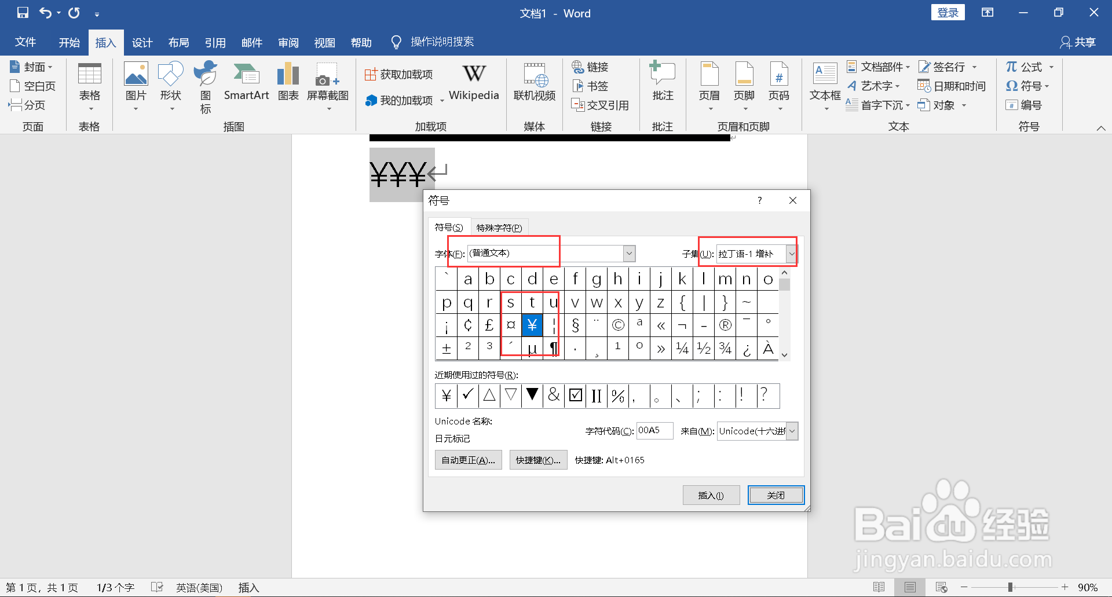Switch to the 开始 home tab
Viewport: 1112px width, 597px height.
pos(69,42)
